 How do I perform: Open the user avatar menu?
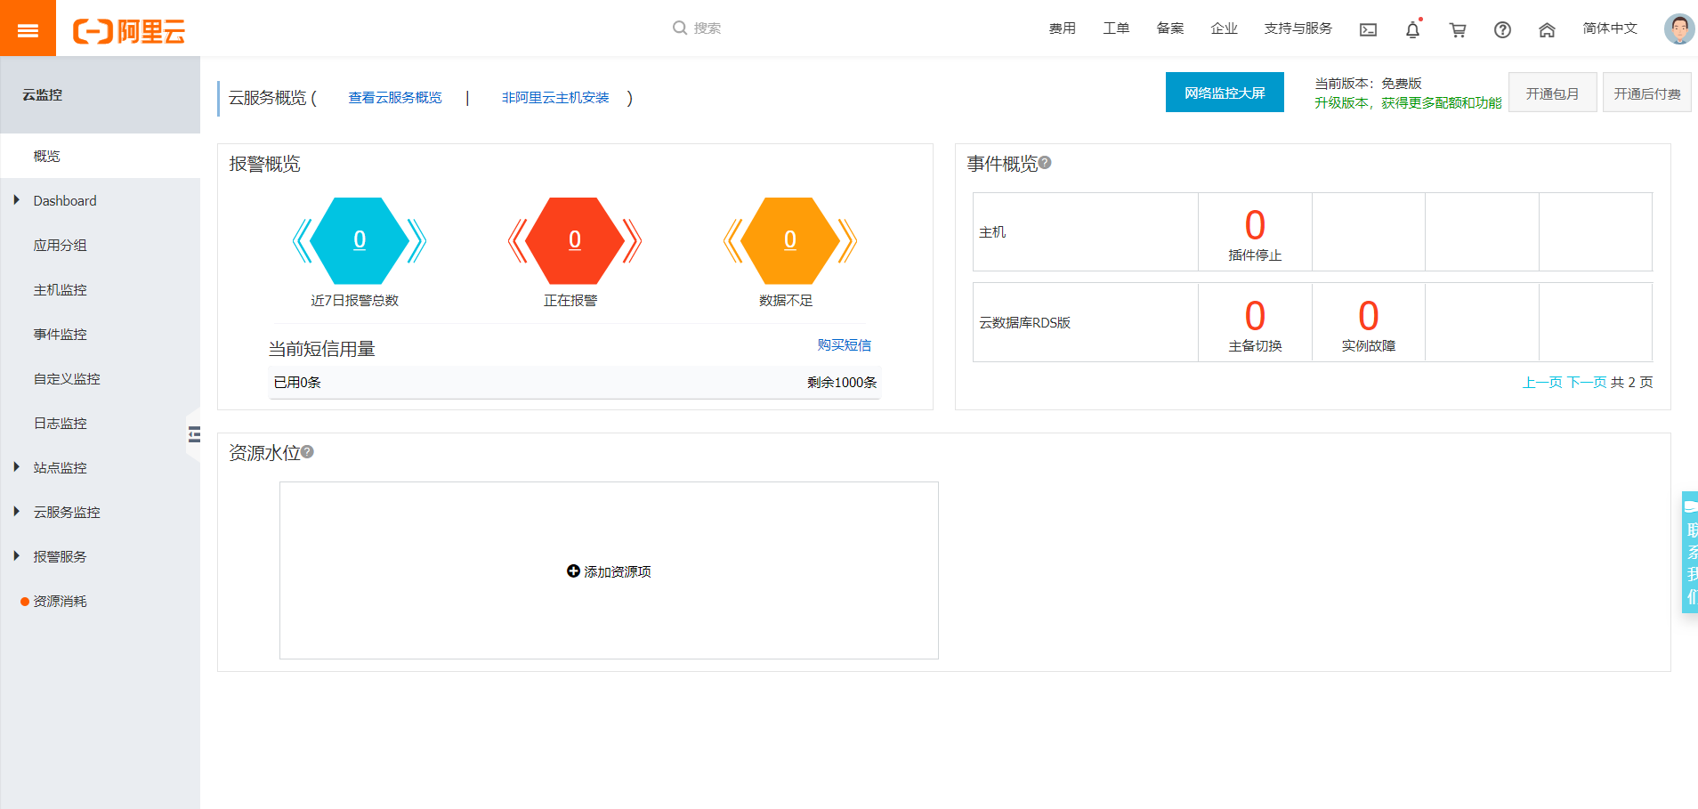click(1679, 28)
